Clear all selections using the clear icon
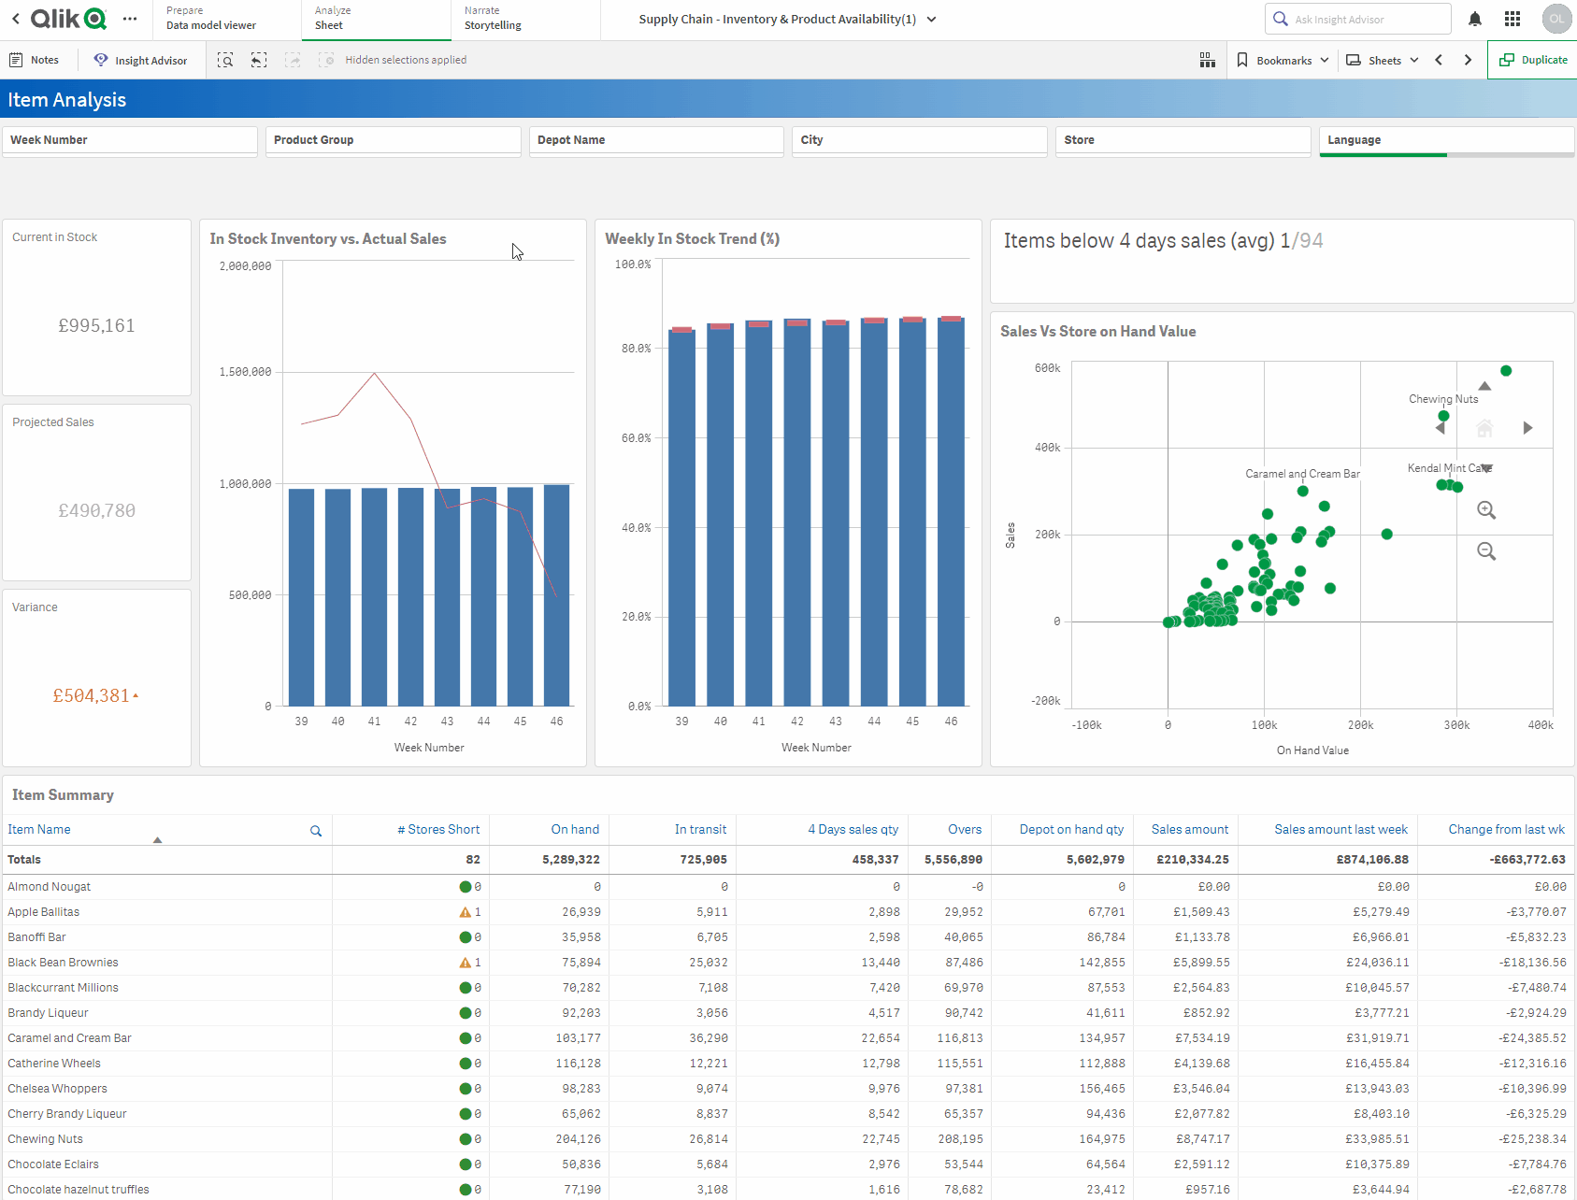1577x1200 pixels. [x=327, y=59]
